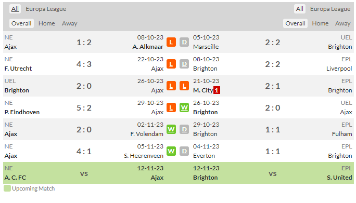
Task: Click the L badge for Ajax vs A. Alkmaar
Action: point(171,42)
